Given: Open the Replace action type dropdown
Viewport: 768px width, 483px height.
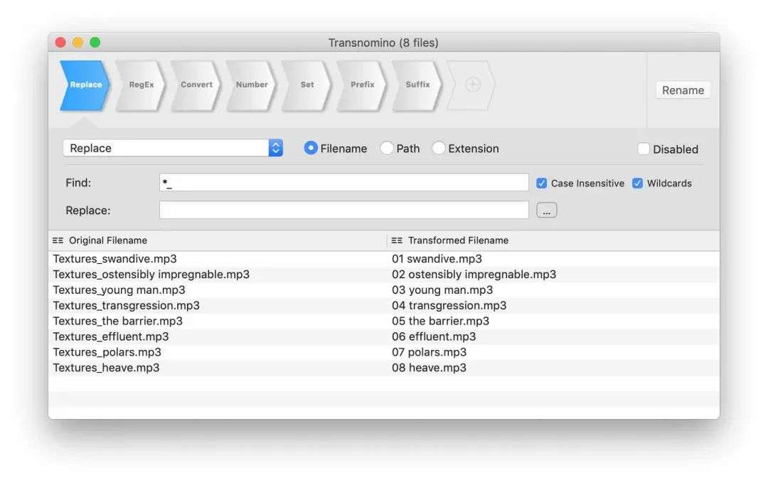Looking at the screenshot, I should pyautogui.click(x=173, y=148).
